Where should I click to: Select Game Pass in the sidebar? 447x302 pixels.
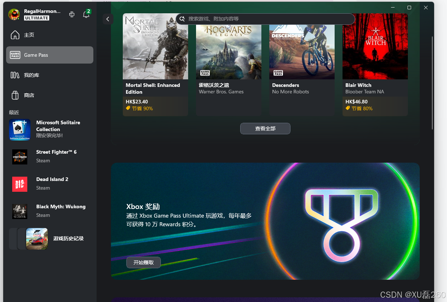(x=50, y=55)
